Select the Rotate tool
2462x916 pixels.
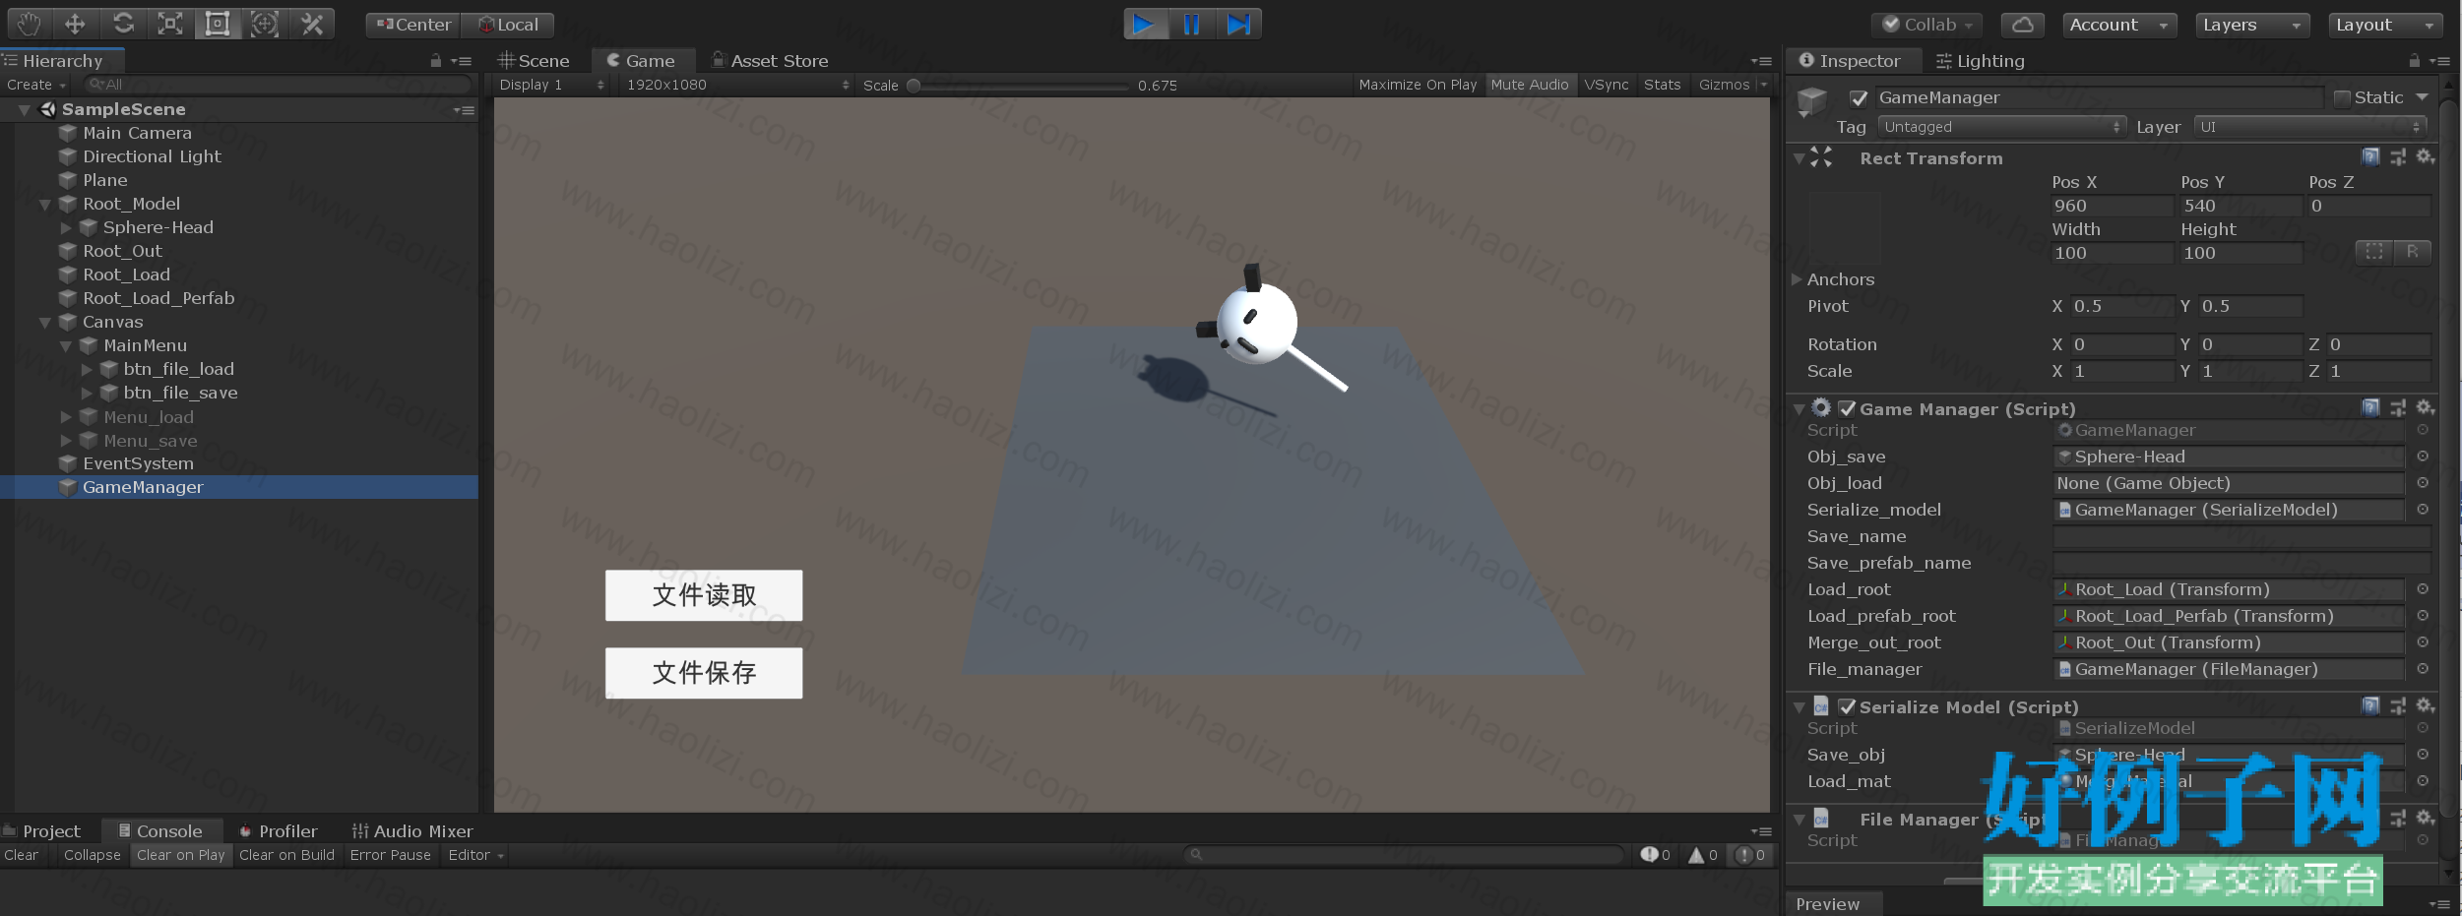point(123,24)
